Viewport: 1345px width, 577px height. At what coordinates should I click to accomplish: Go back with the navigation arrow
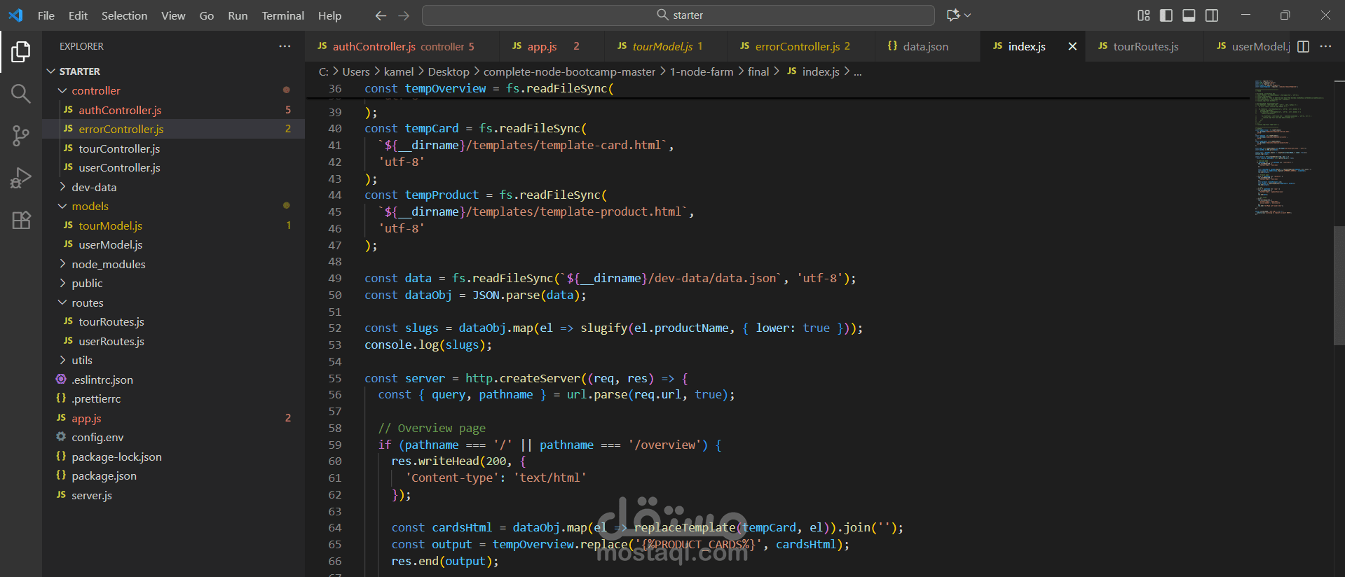381,15
